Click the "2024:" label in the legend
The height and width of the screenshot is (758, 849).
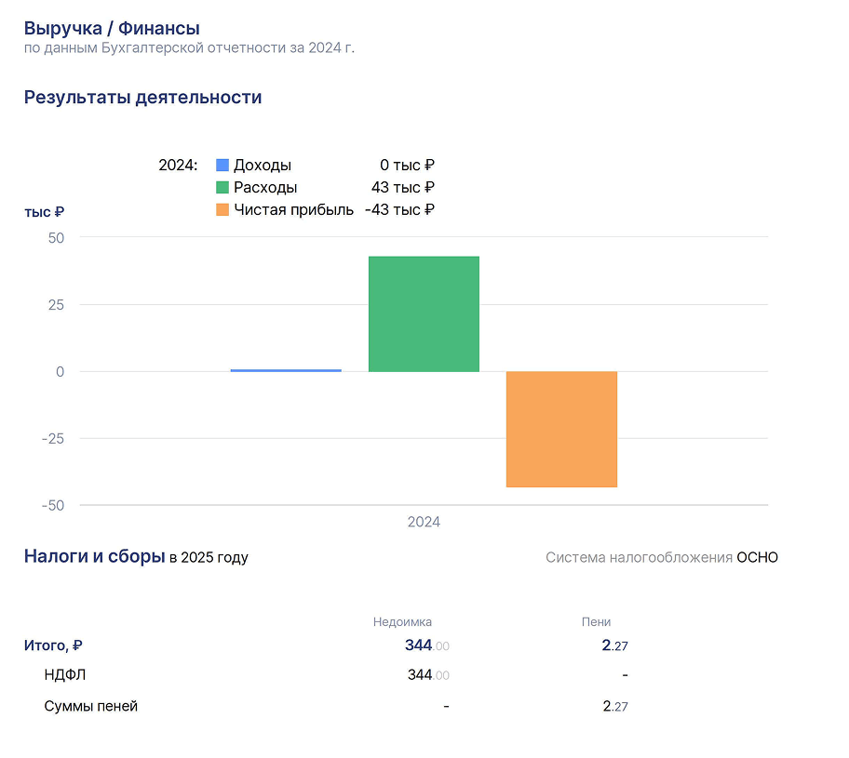pos(178,165)
